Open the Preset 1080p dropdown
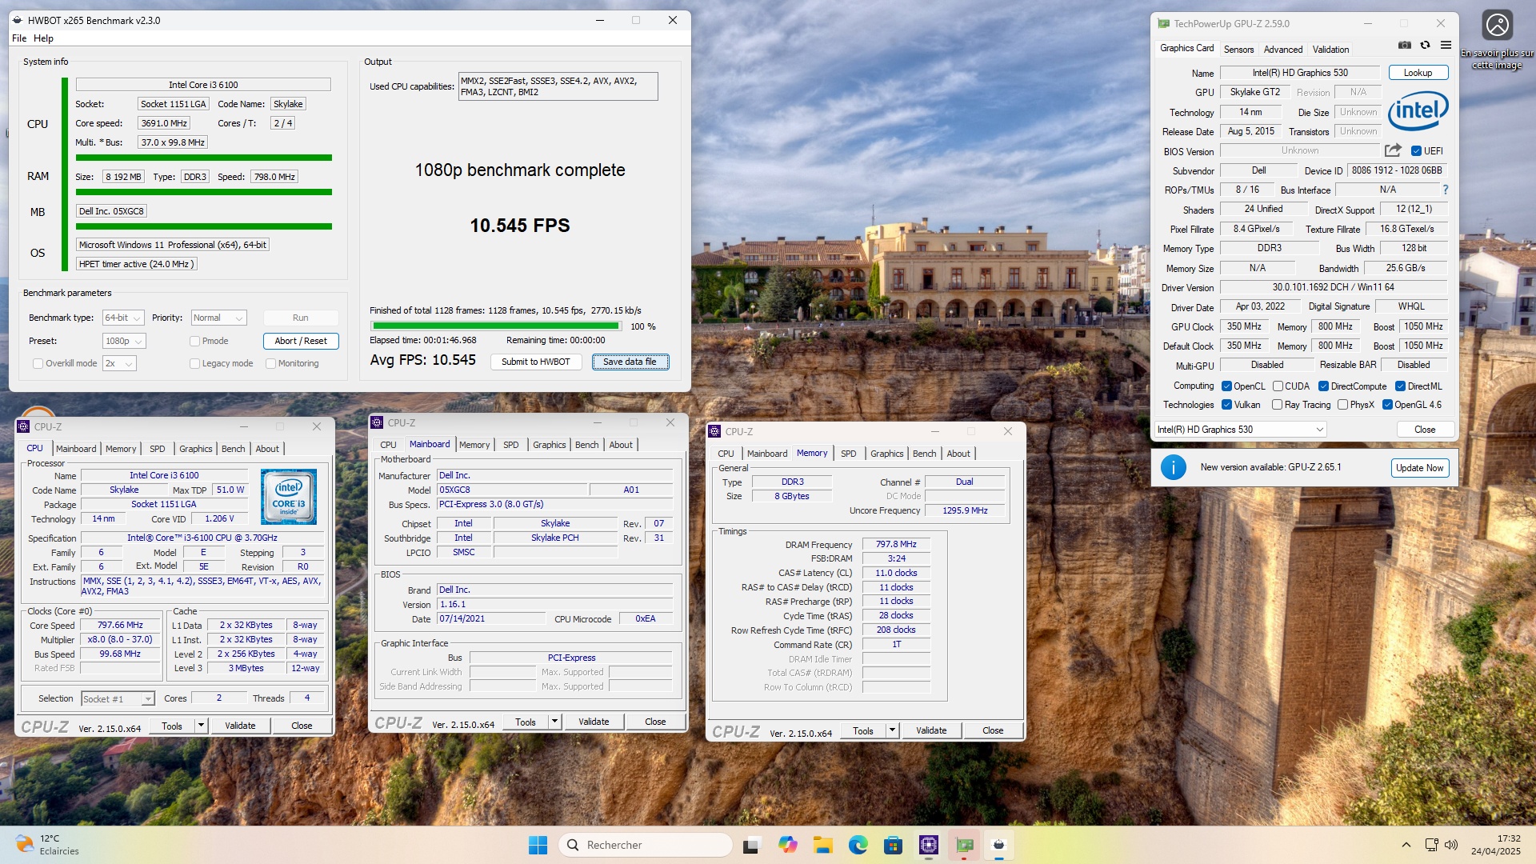The height and width of the screenshot is (864, 1536). click(x=124, y=341)
